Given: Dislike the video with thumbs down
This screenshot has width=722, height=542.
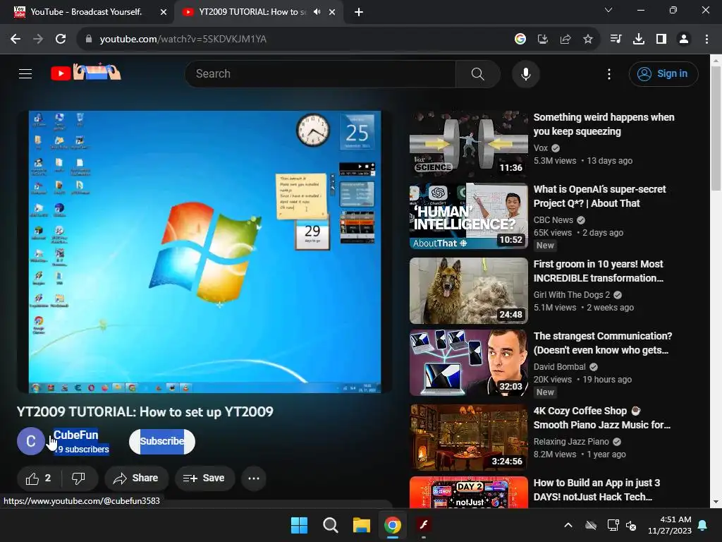Looking at the screenshot, I should pyautogui.click(x=79, y=478).
